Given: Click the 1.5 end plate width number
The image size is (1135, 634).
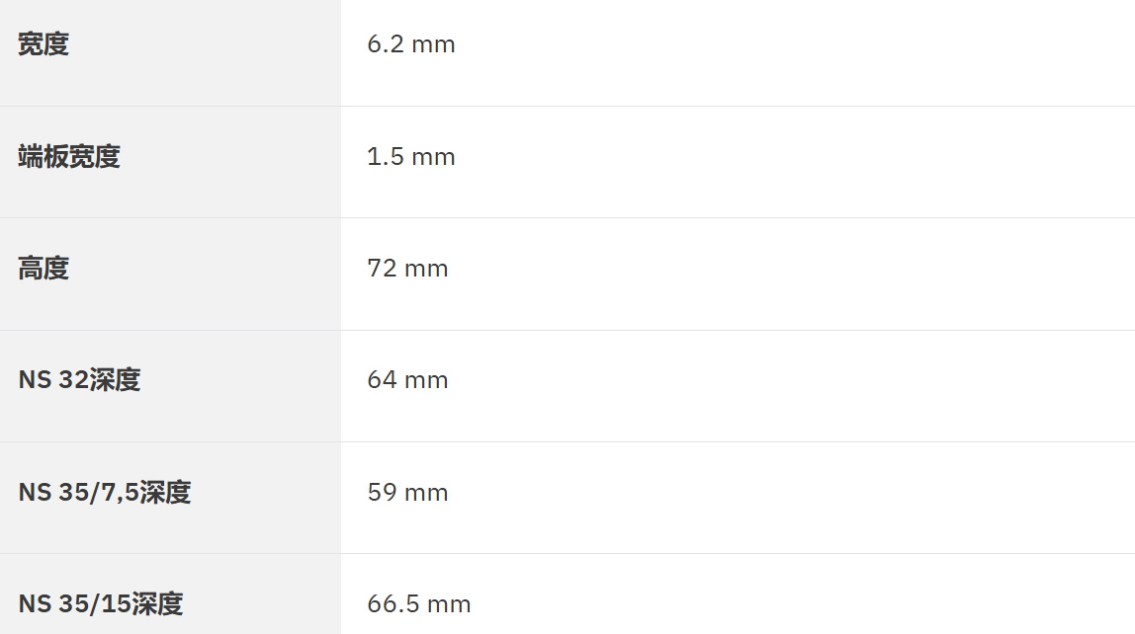Looking at the screenshot, I should point(385,157).
